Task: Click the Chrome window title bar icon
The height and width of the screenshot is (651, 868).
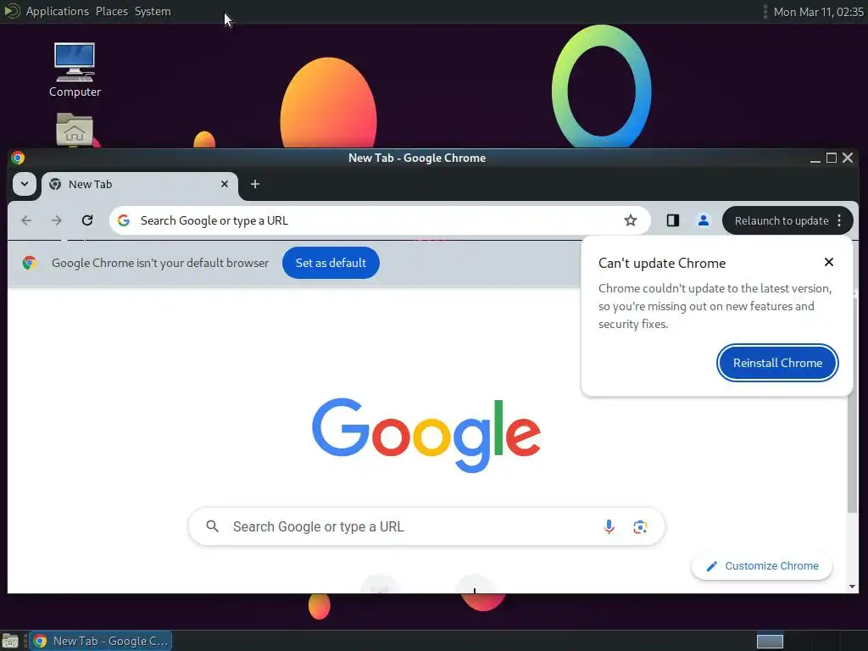Action: [18, 158]
